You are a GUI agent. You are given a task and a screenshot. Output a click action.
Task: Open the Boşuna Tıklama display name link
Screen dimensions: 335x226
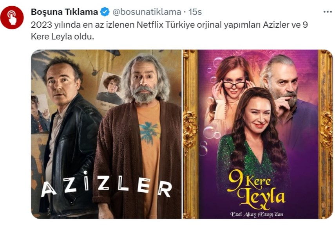(x=64, y=12)
